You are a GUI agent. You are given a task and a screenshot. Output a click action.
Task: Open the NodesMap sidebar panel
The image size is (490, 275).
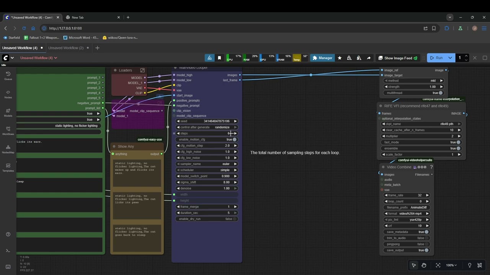pos(8,149)
